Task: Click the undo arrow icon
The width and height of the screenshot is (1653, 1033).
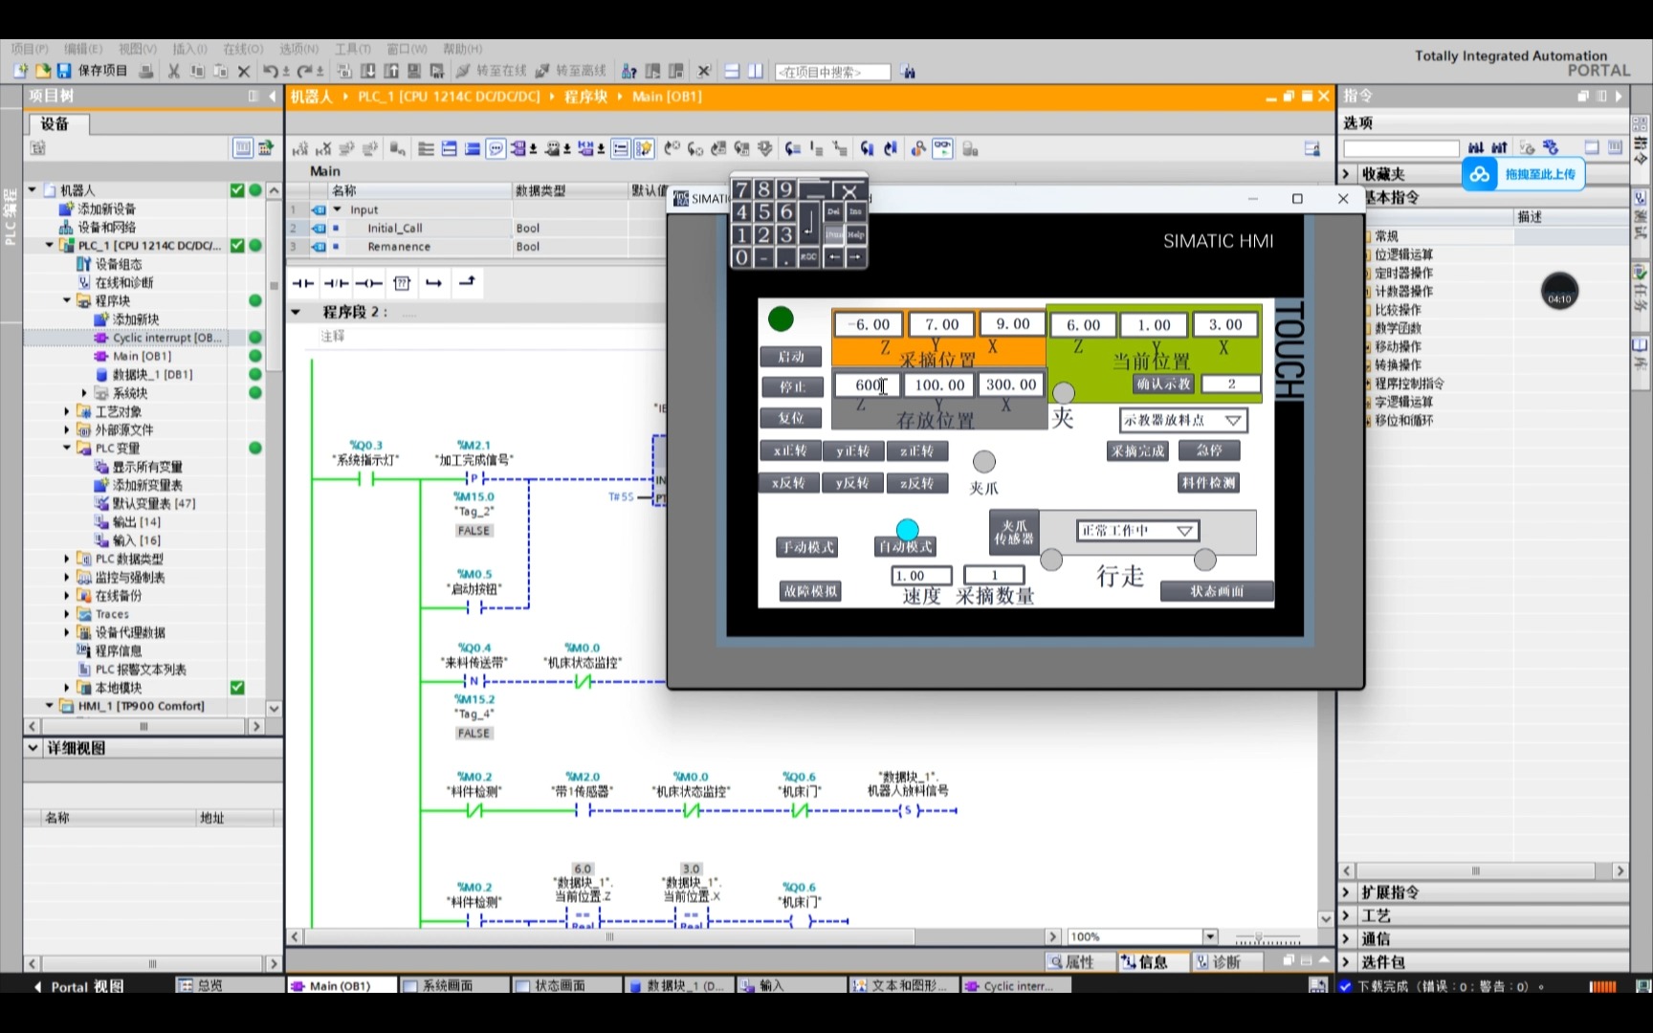Action: 271,71
